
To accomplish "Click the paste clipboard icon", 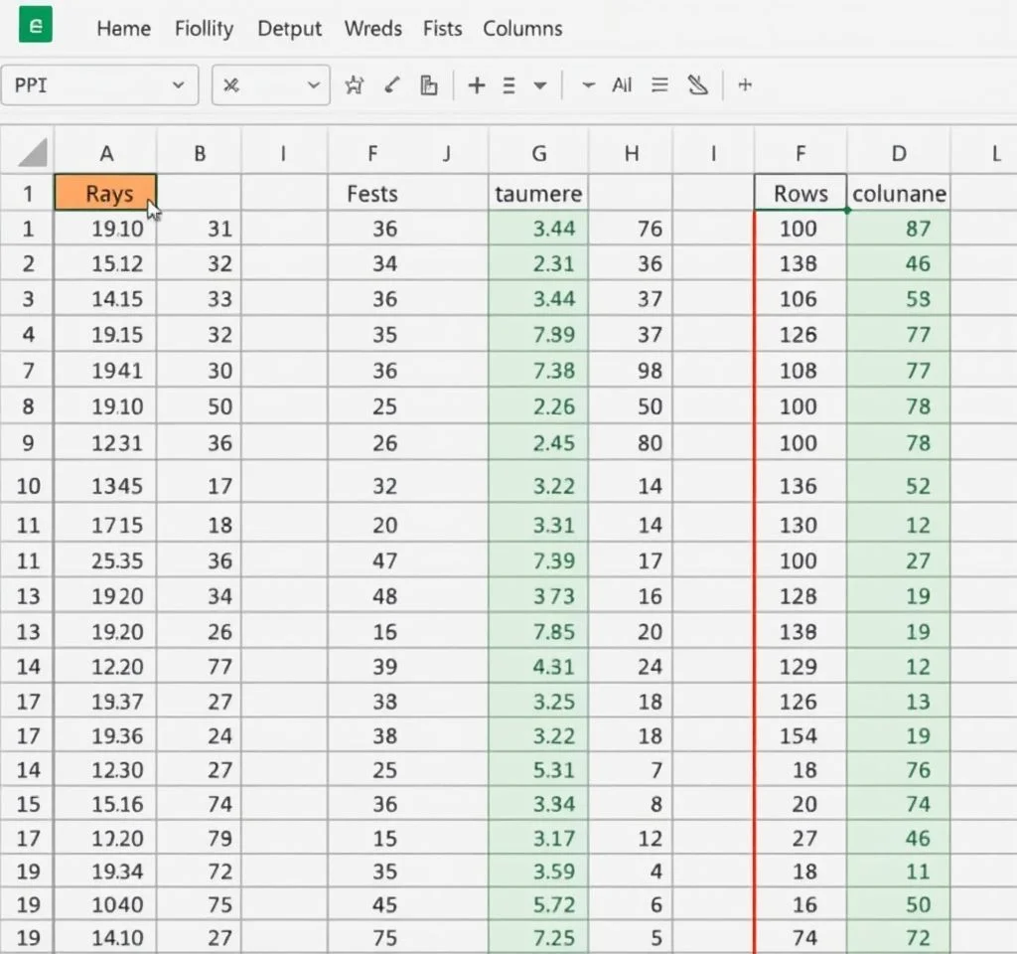I will tap(429, 85).
